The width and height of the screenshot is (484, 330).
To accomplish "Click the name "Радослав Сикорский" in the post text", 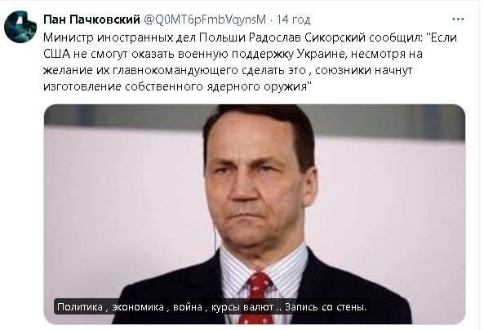I will pyautogui.click(x=307, y=38).
